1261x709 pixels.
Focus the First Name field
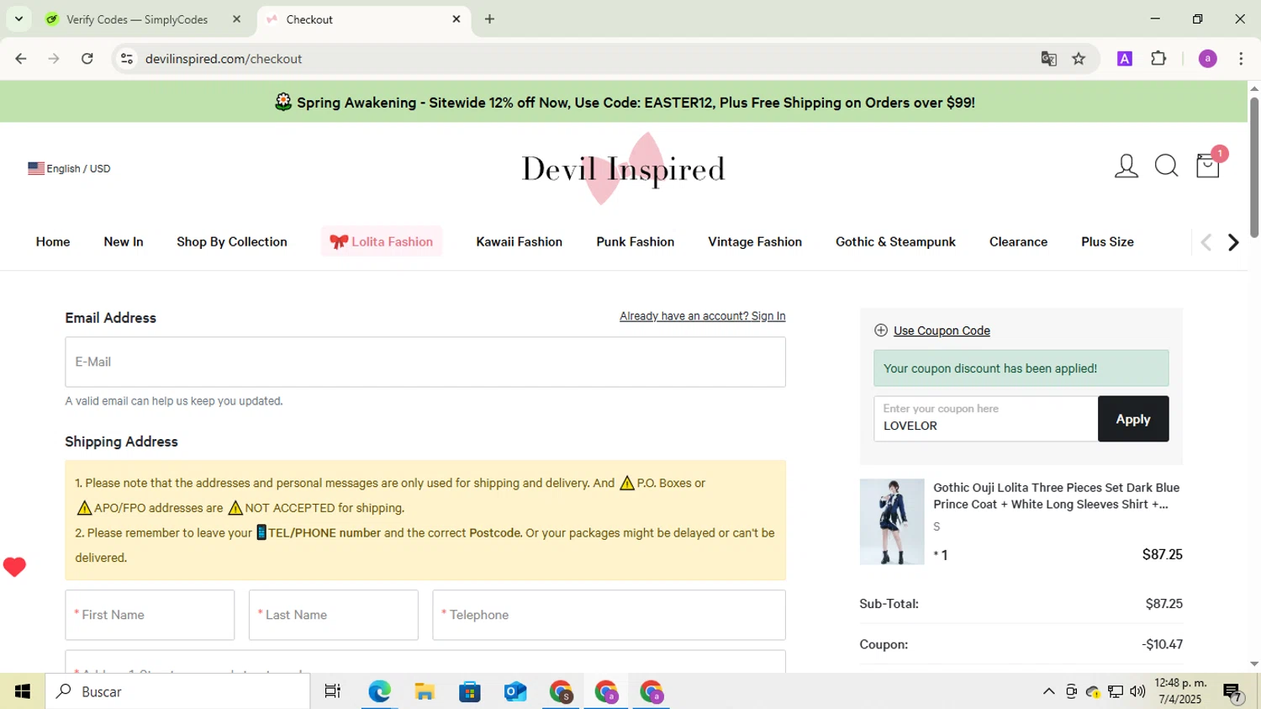point(150,615)
